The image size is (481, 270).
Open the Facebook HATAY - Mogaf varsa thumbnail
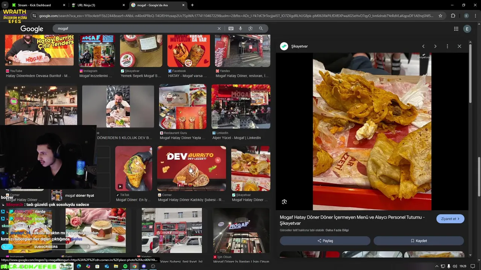pyautogui.click(x=189, y=51)
